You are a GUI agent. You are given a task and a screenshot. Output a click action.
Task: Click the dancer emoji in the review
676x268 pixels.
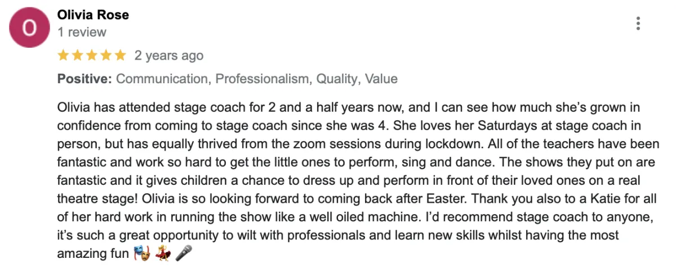click(162, 254)
